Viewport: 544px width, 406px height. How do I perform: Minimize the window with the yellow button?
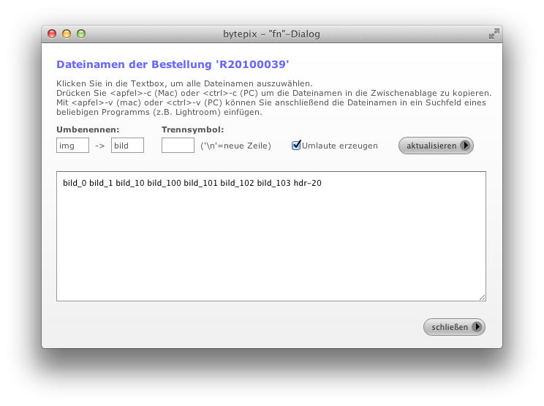click(67, 34)
